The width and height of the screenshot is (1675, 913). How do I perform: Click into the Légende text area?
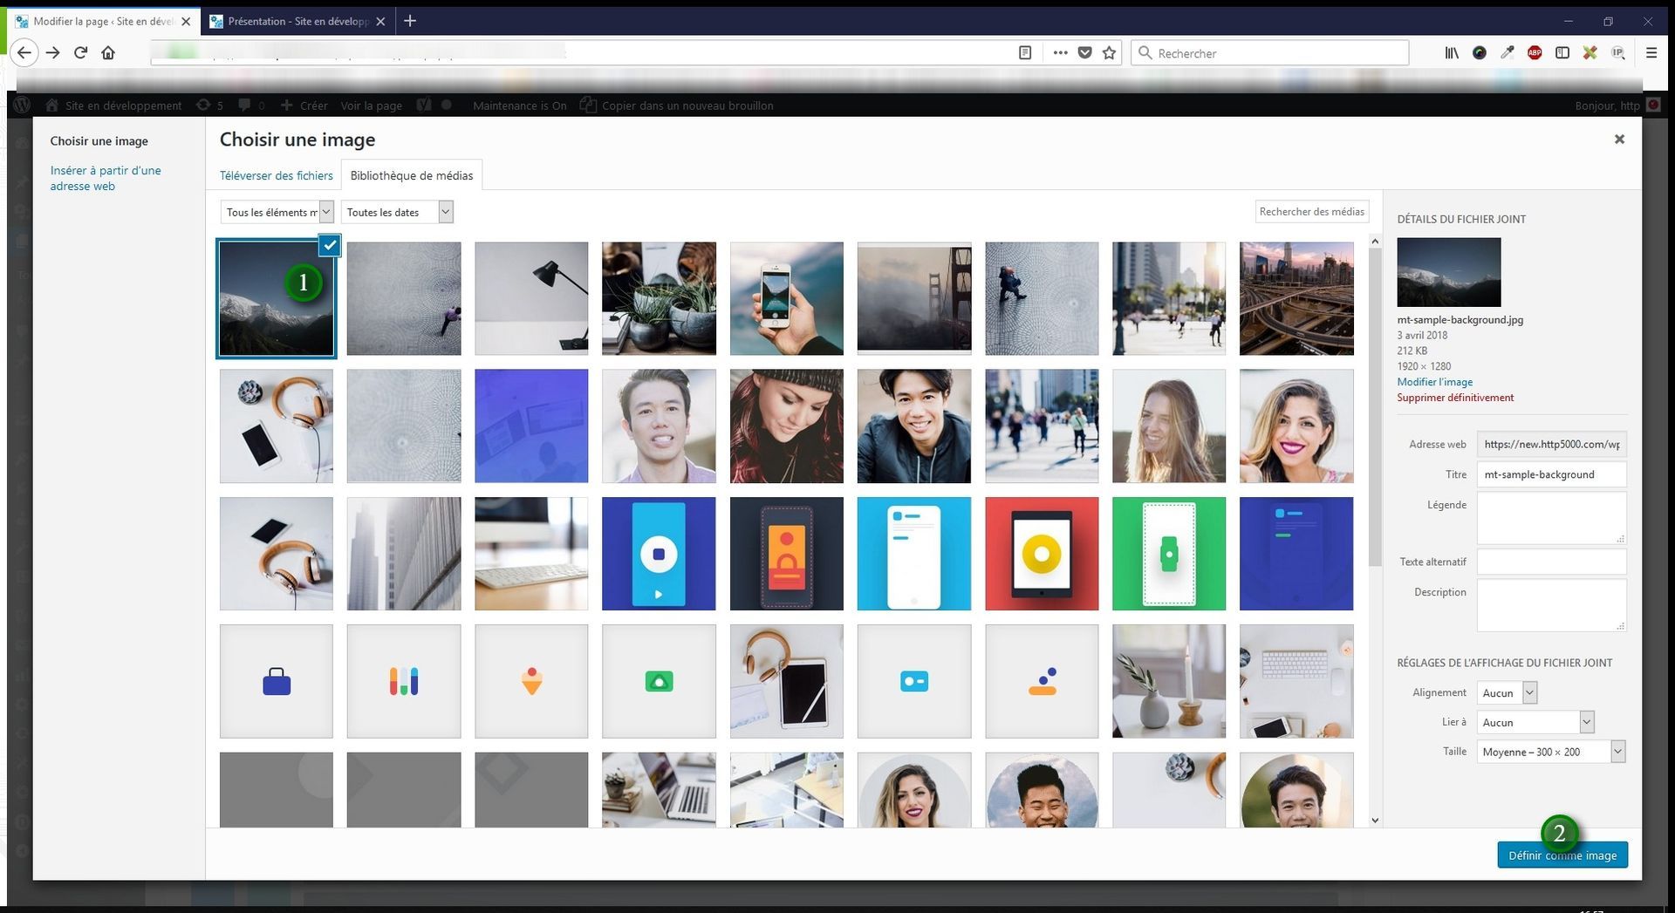point(1551,518)
